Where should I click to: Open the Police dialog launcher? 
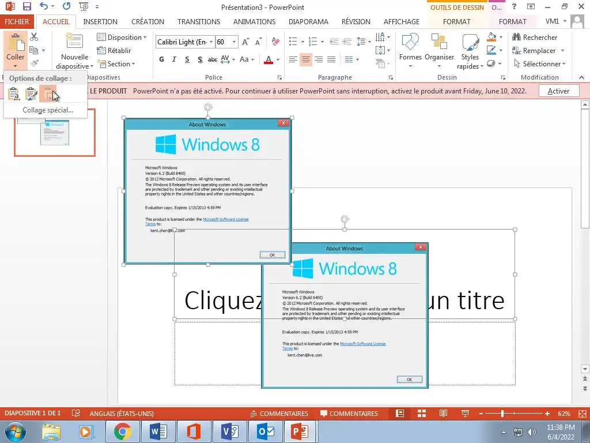[279, 78]
